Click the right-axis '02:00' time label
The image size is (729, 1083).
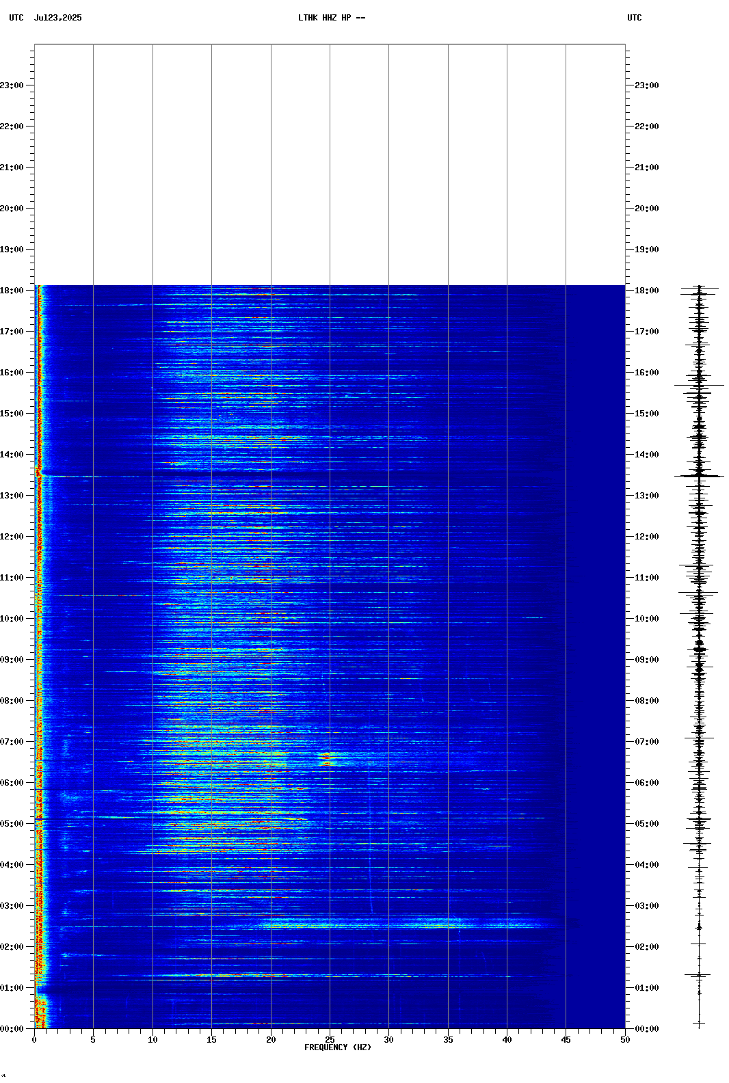pyautogui.click(x=647, y=947)
